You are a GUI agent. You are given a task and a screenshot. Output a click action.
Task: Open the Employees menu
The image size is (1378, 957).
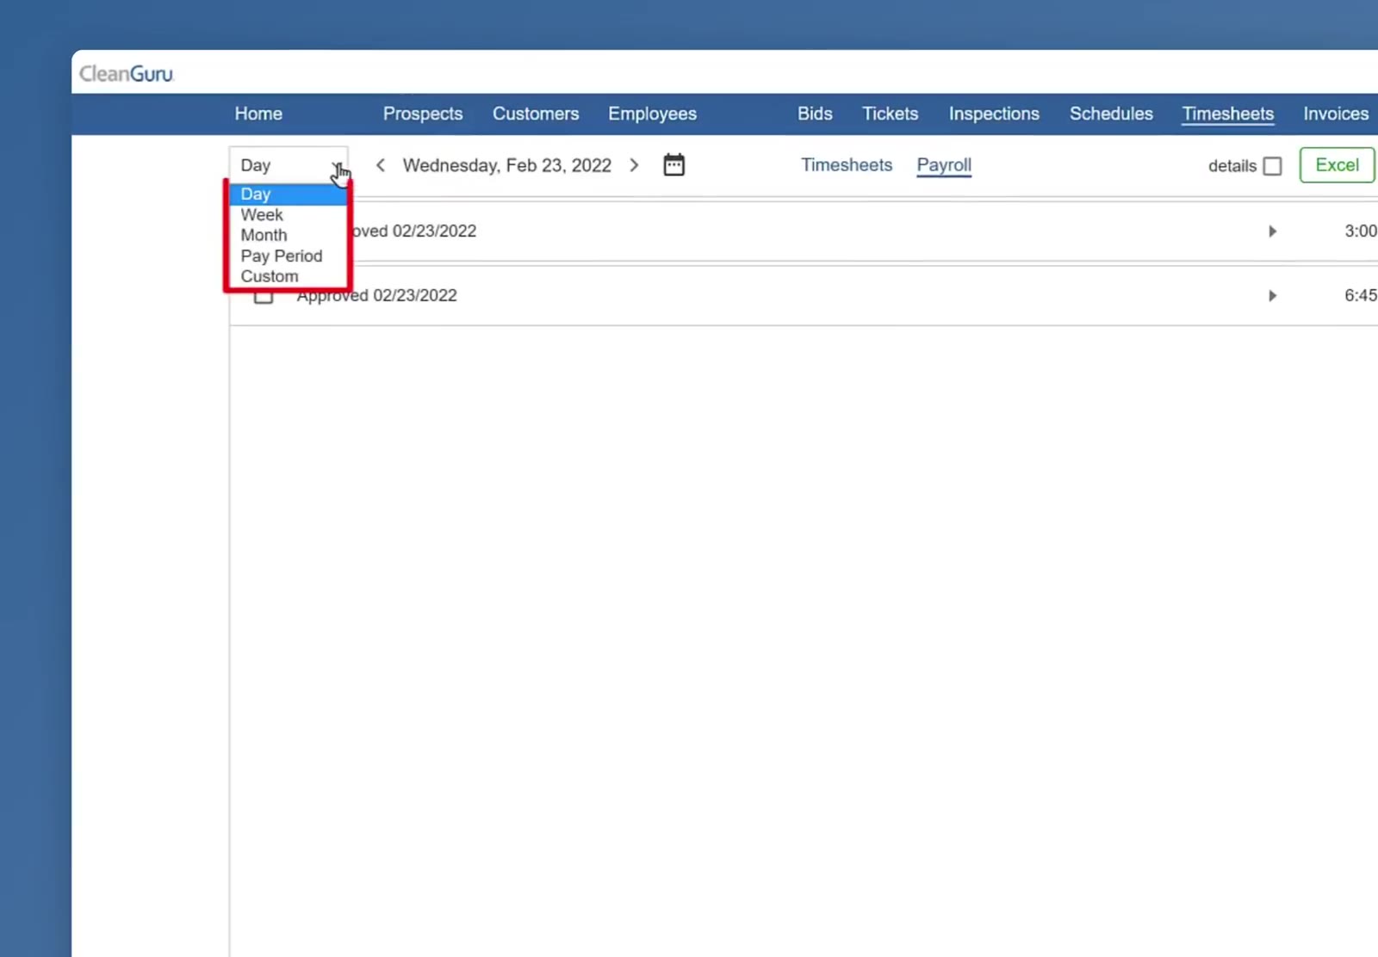tap(652, 114)
